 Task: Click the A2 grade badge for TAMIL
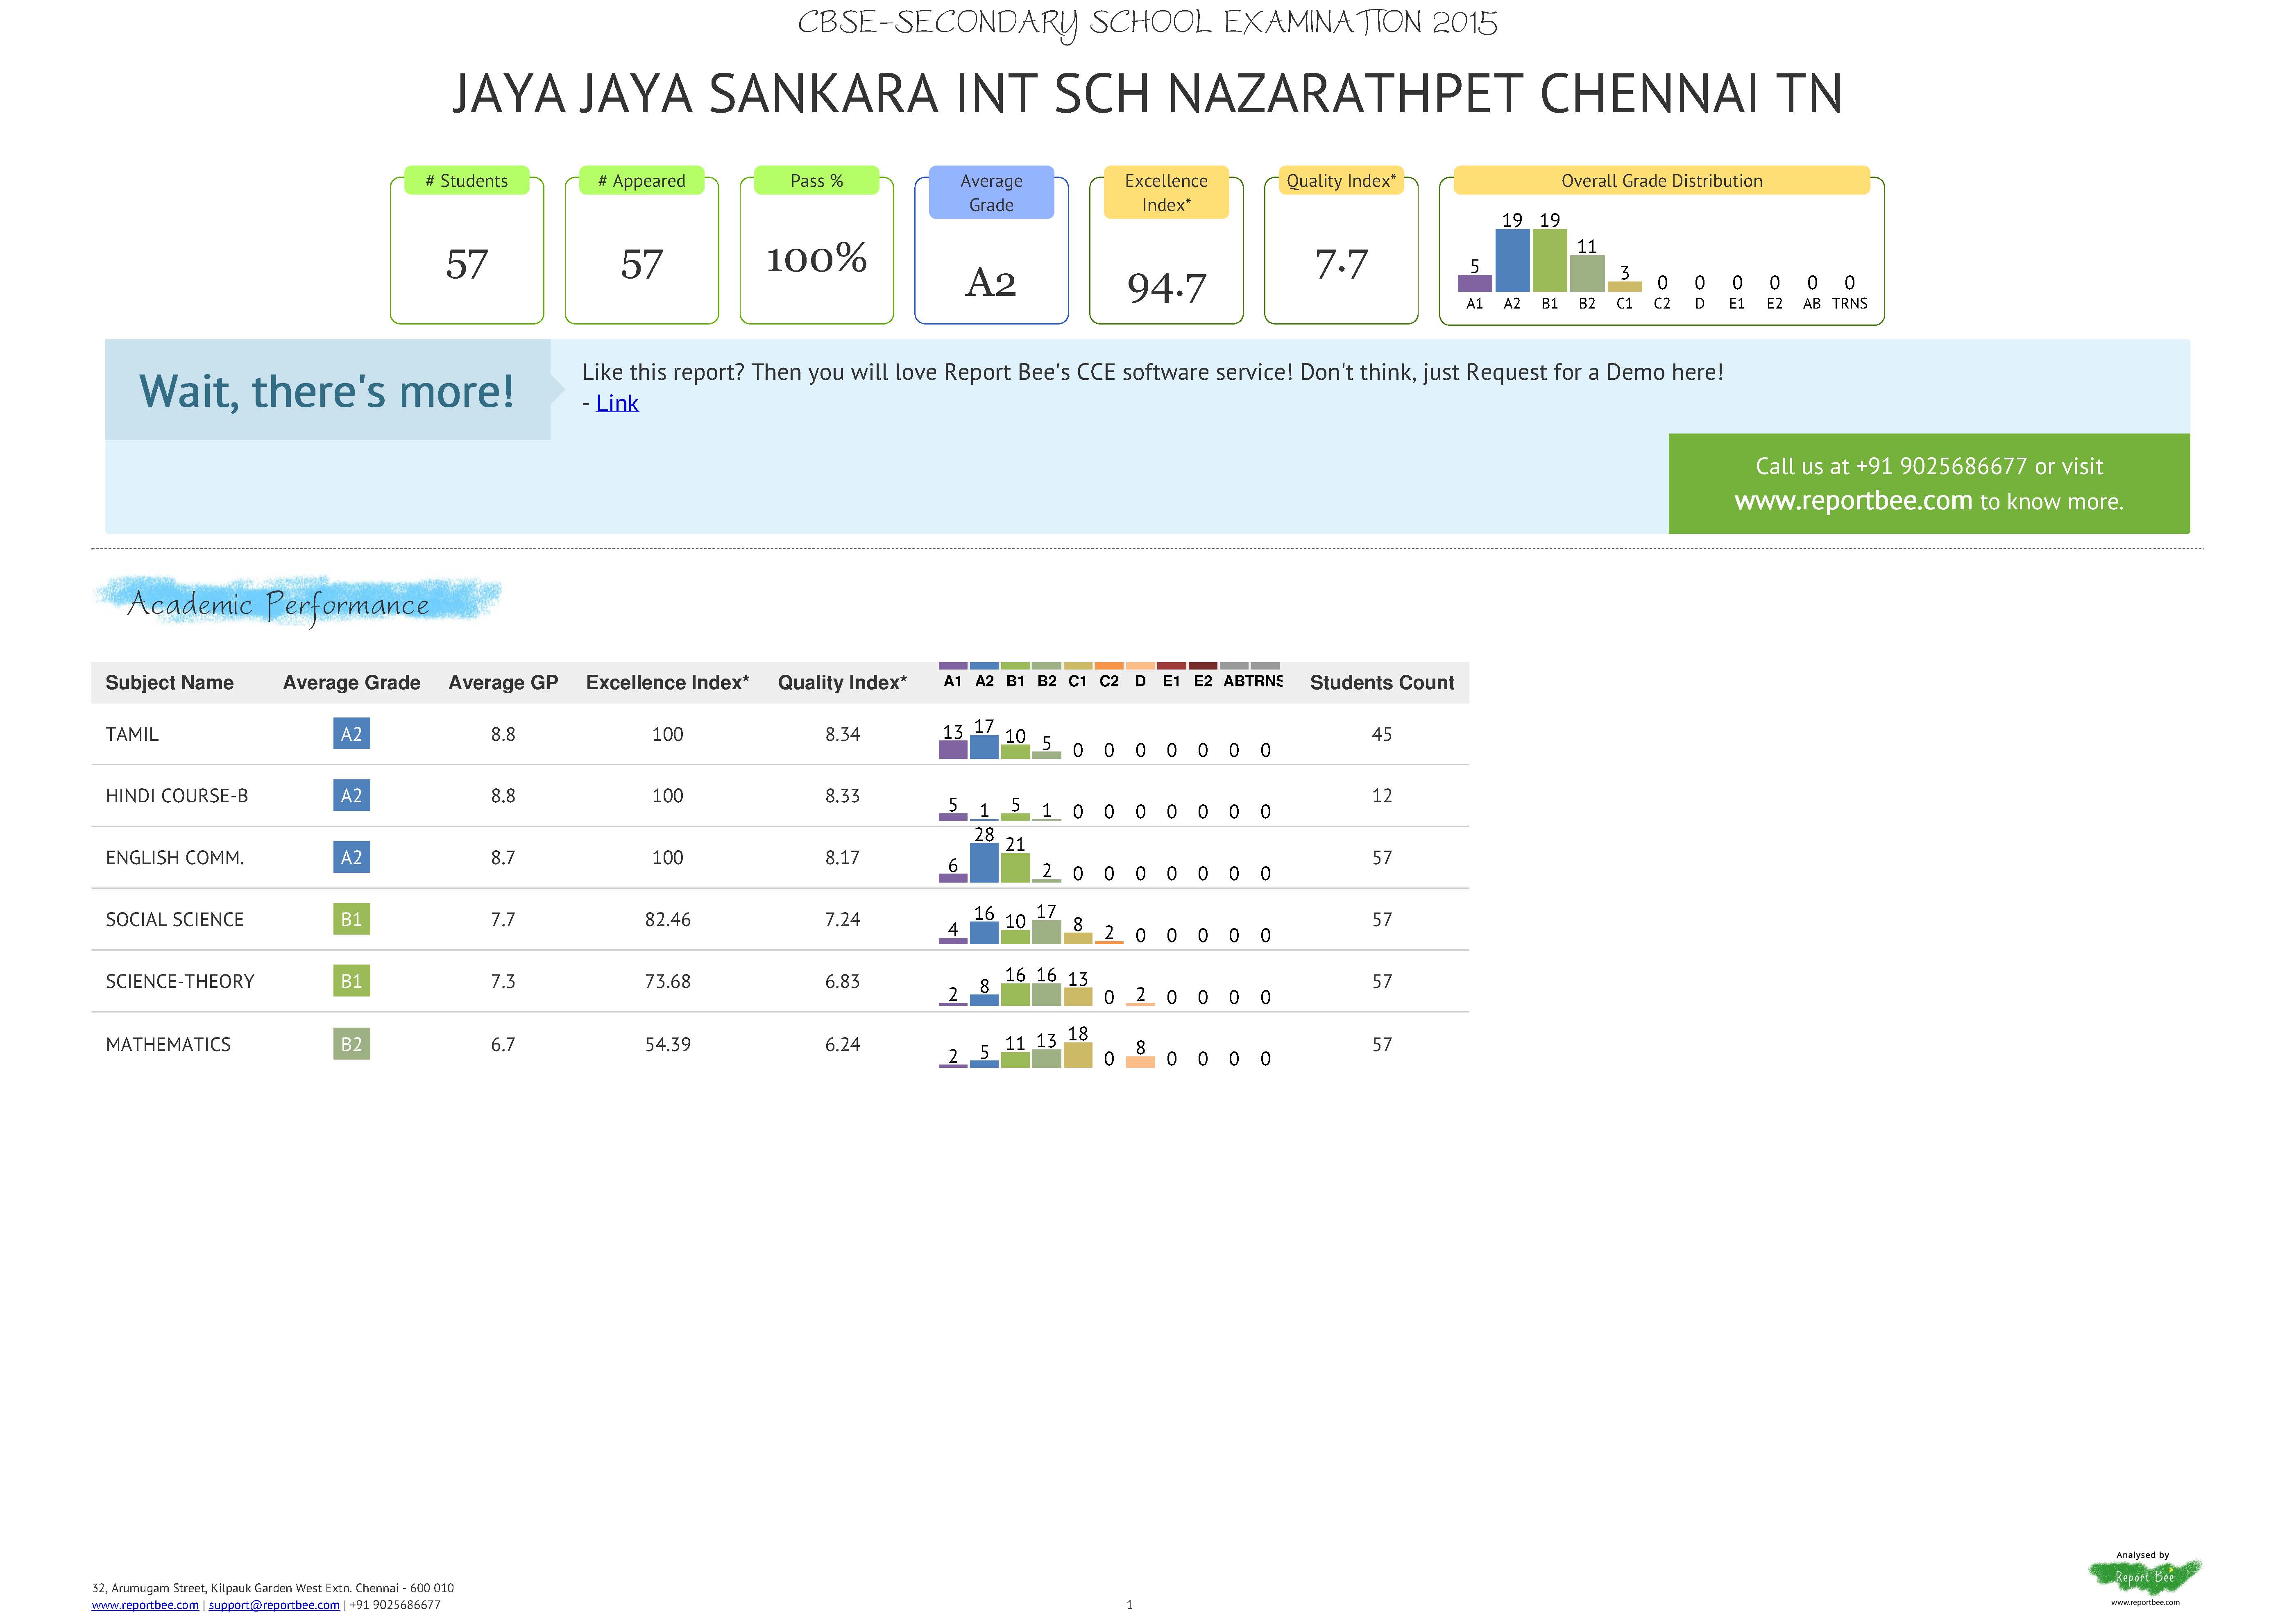(352, 734)
